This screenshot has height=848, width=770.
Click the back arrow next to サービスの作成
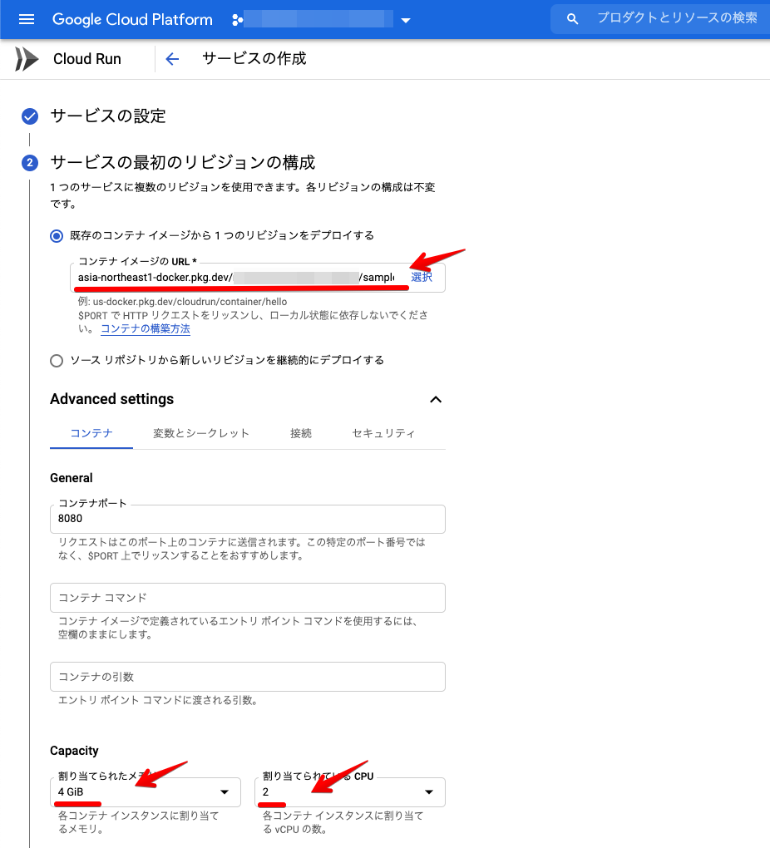pyautogui.click(x=171, y=58)
